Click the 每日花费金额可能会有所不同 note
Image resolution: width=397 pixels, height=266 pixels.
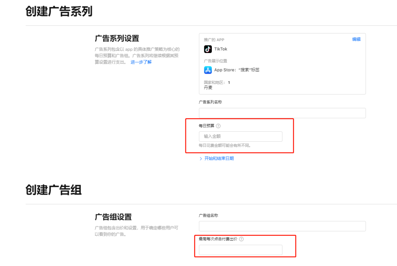point(225,145)
